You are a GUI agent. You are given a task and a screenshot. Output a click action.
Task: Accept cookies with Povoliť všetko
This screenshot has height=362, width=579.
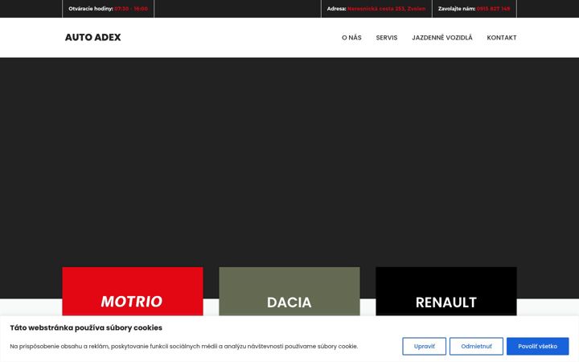point(538,346)
